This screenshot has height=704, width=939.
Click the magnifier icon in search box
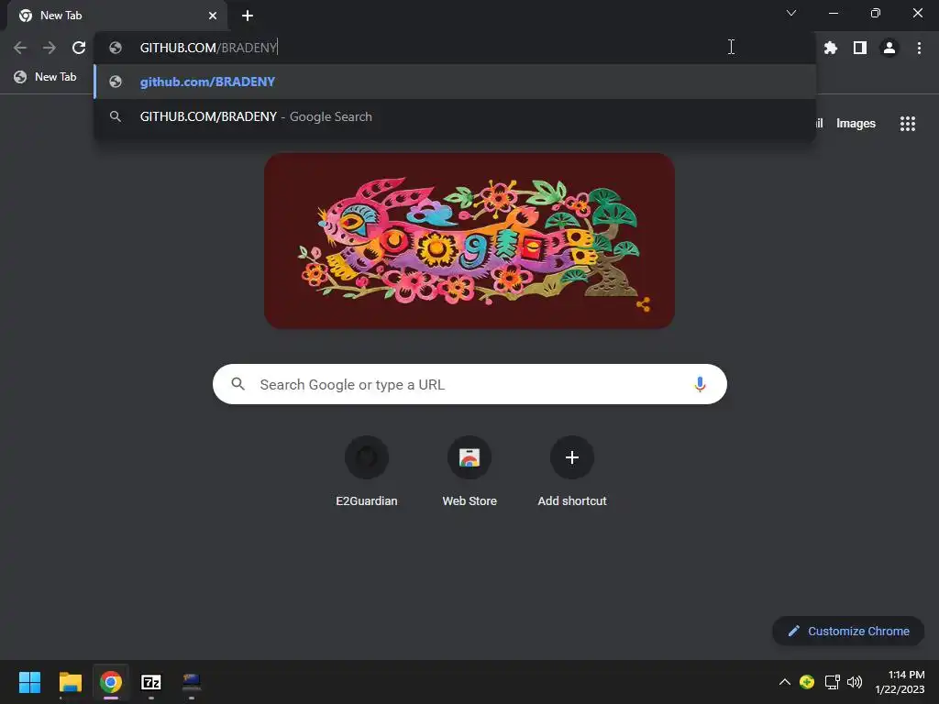pyautogui.click(x=238, y=384)
